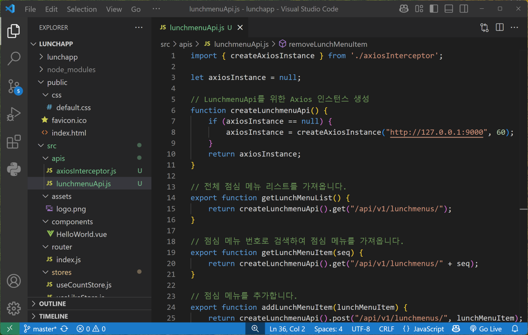Viewport: 528px width, 335px height.
Task: Split the editor to the right
Action: coord(500,27)
